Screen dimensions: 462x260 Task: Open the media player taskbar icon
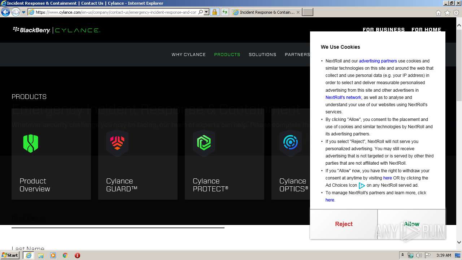click(53, 255)
